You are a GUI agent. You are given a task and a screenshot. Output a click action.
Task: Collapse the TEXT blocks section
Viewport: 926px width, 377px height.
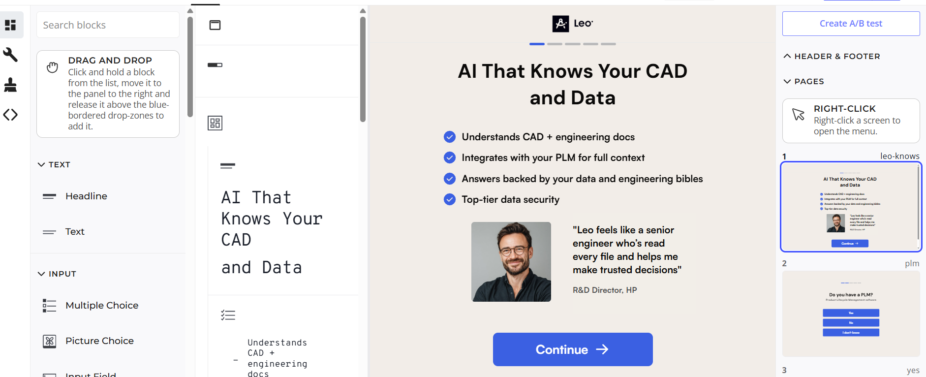tap(41, 165)
